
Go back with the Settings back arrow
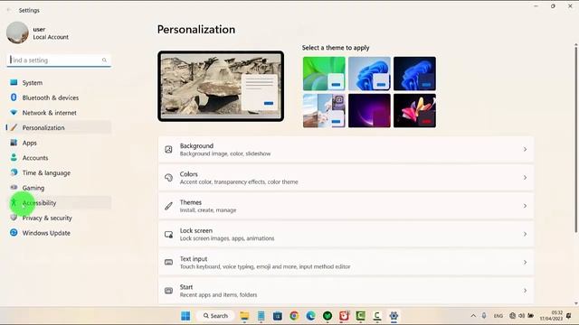9,10
